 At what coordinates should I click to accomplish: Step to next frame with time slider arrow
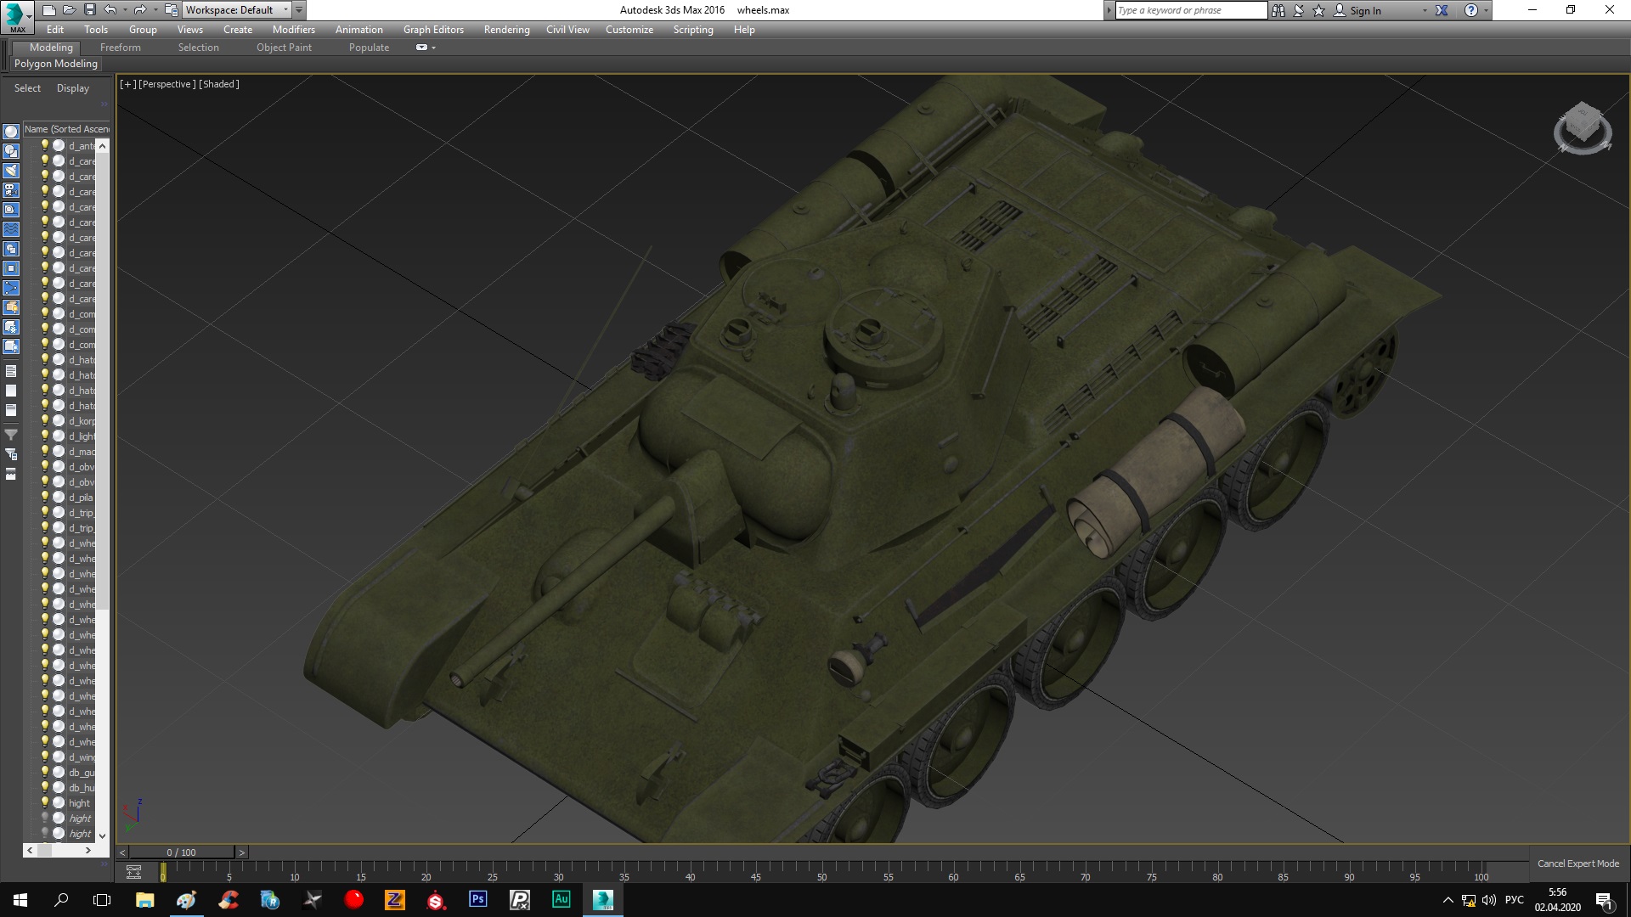tap(242, 852)
